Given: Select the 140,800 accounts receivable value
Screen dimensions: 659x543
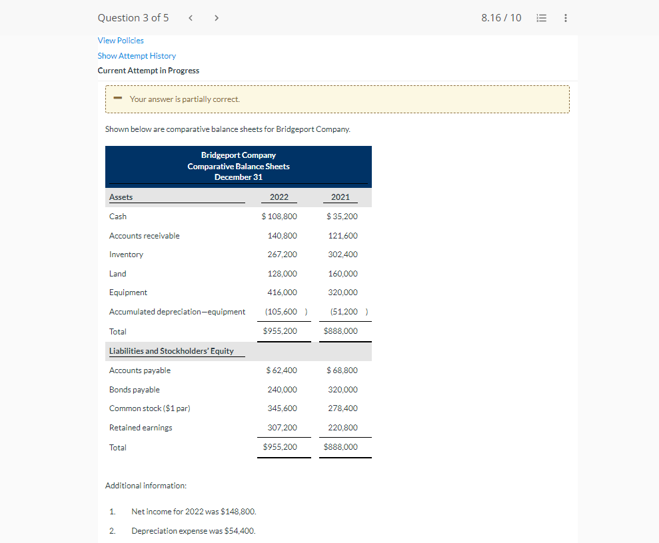Looking at the screenshot, I should 282,236.
